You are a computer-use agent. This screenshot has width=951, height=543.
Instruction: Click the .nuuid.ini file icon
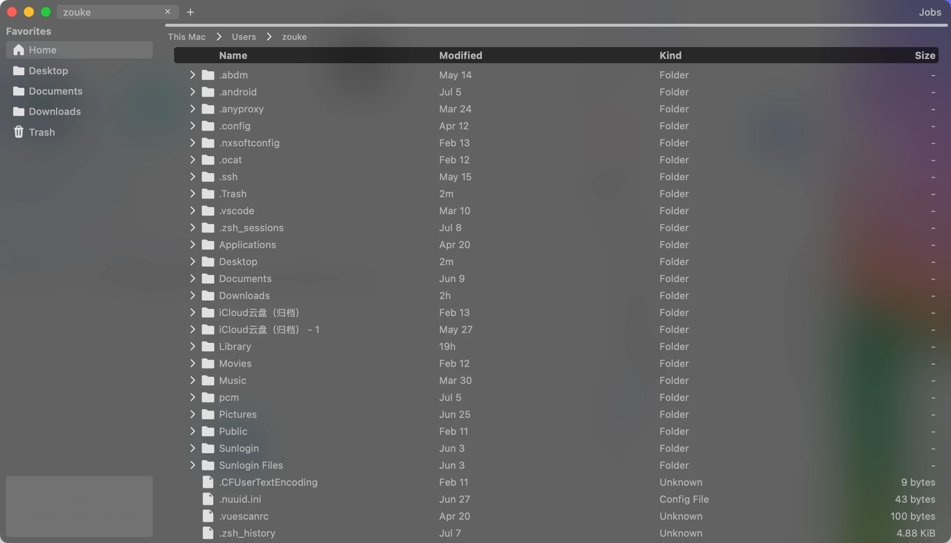[208, 499]
